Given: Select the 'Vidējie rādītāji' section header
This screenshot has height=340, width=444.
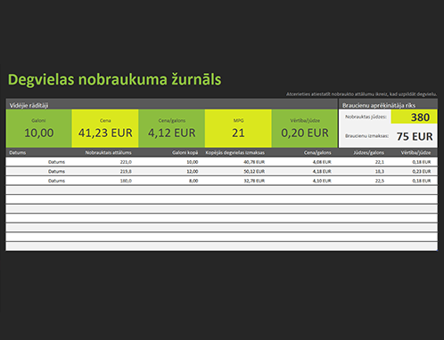Looking at the screenshot, I should click(x=29, y=105).
